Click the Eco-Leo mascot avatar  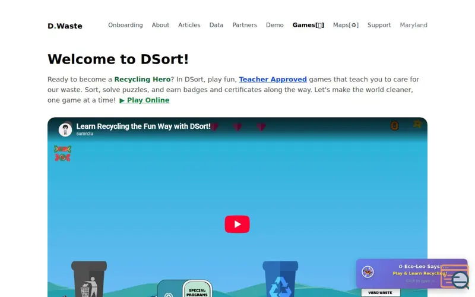368,272
